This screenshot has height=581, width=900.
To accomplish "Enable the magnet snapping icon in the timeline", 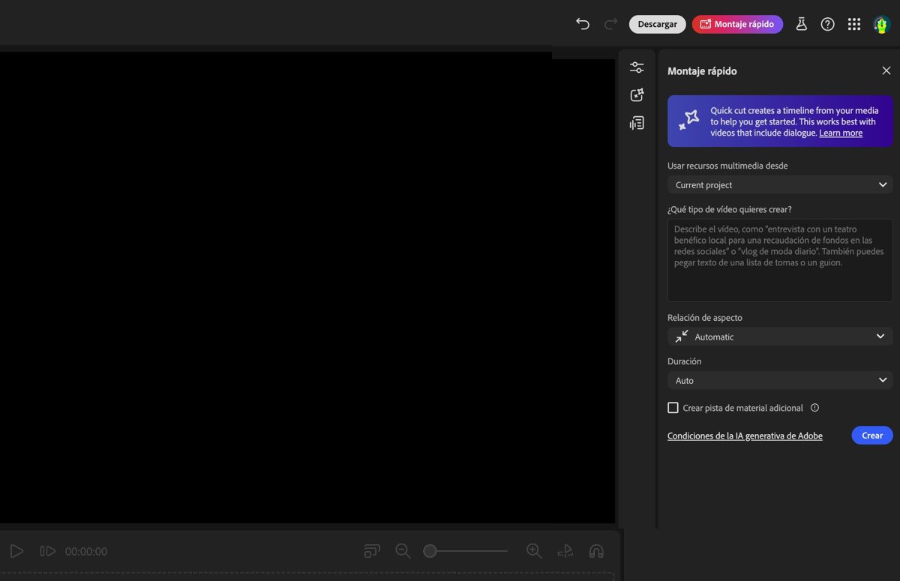I will 596,550.
